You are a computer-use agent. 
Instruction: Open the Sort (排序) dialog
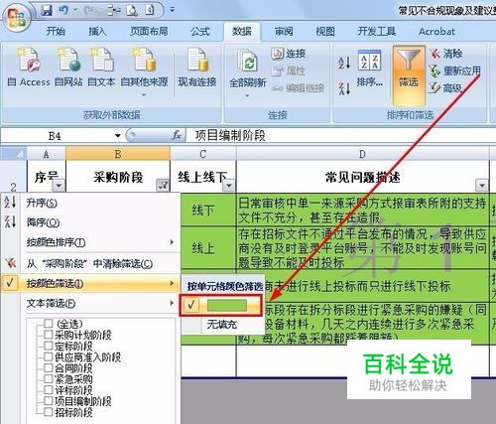click(x=370, y=69)
